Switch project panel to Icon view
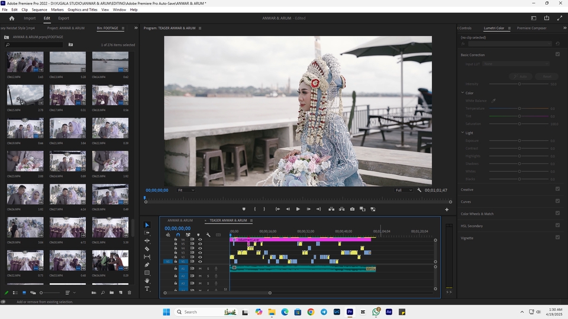The image size is (568, 319). point(24,292)
